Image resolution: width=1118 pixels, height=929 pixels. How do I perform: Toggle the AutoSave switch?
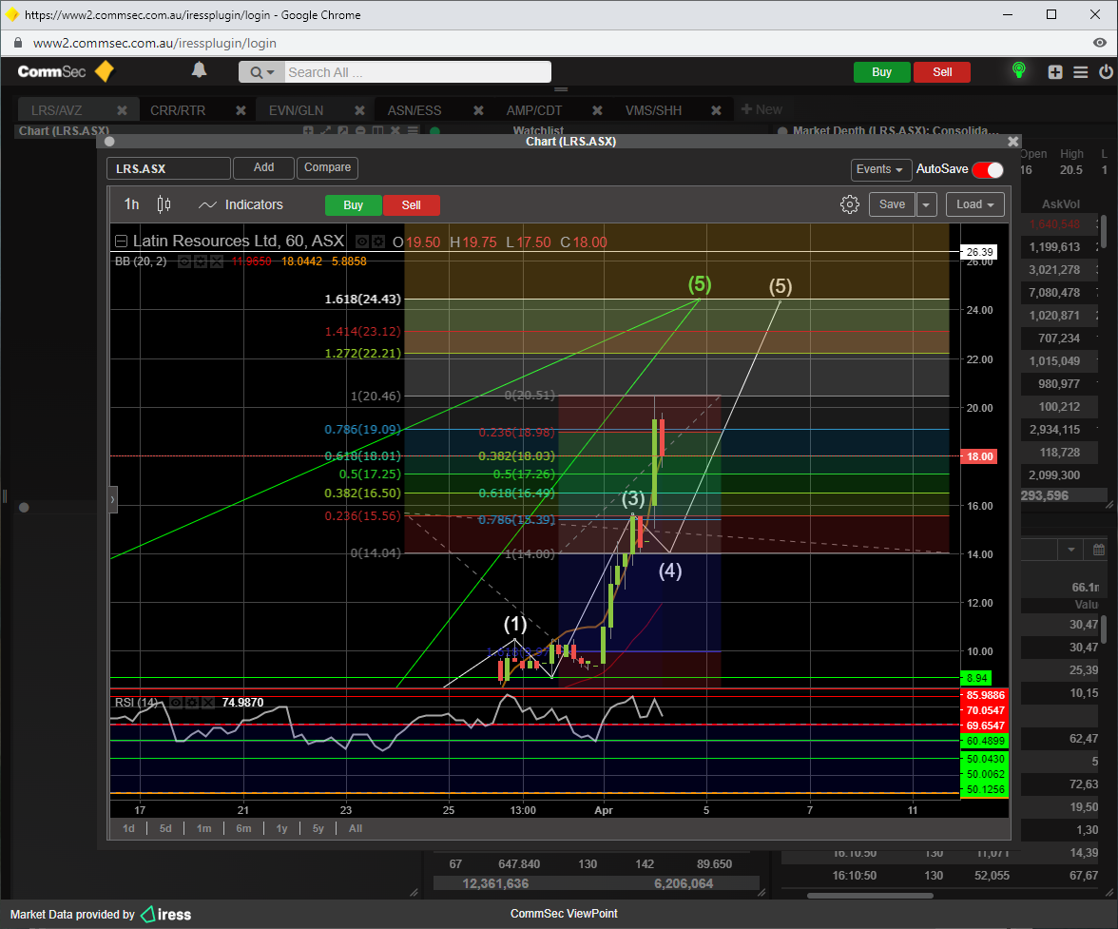987,169
